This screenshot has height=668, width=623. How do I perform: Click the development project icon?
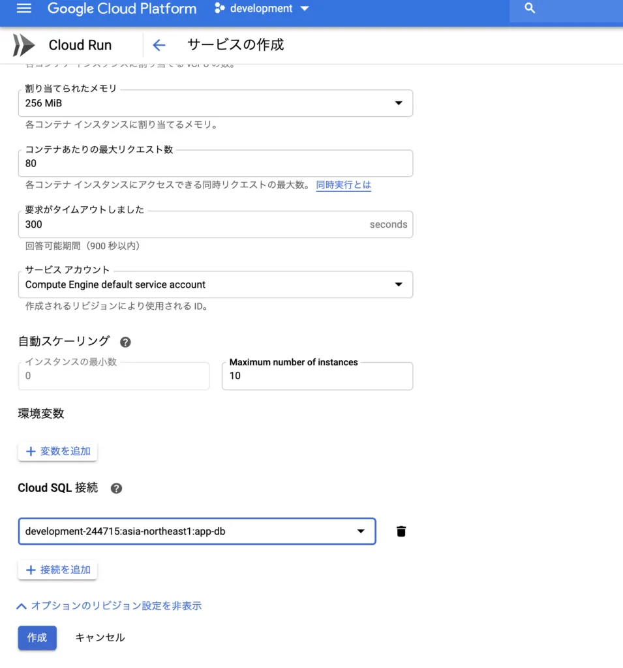(x=219, y=8)
